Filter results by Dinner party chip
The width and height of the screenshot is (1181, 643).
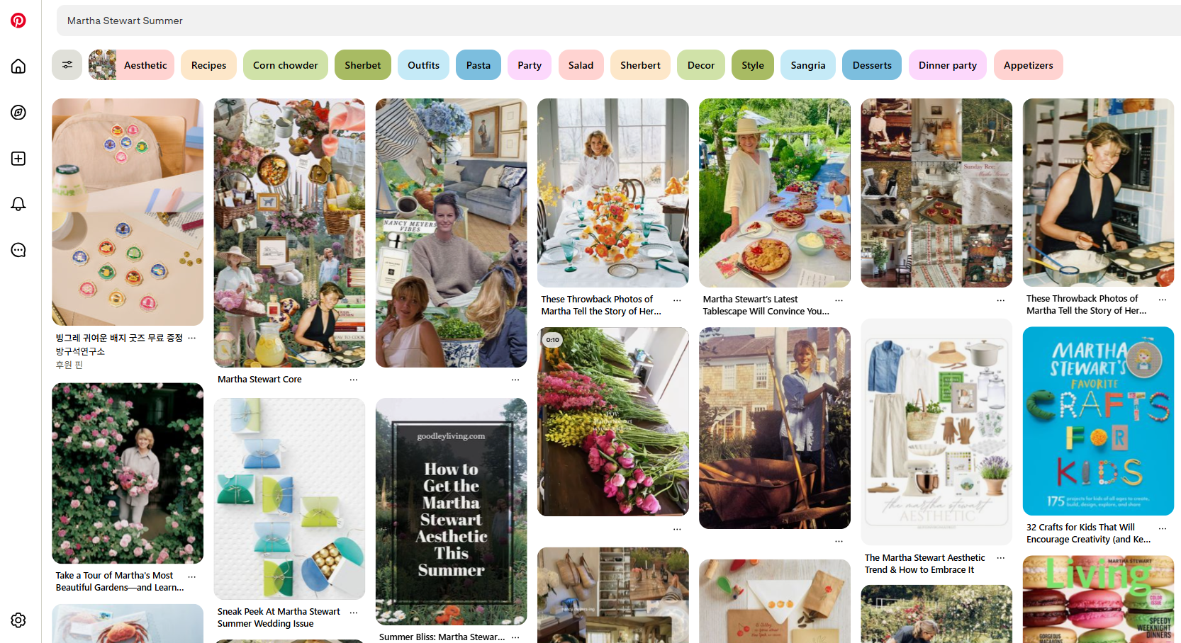948,65
